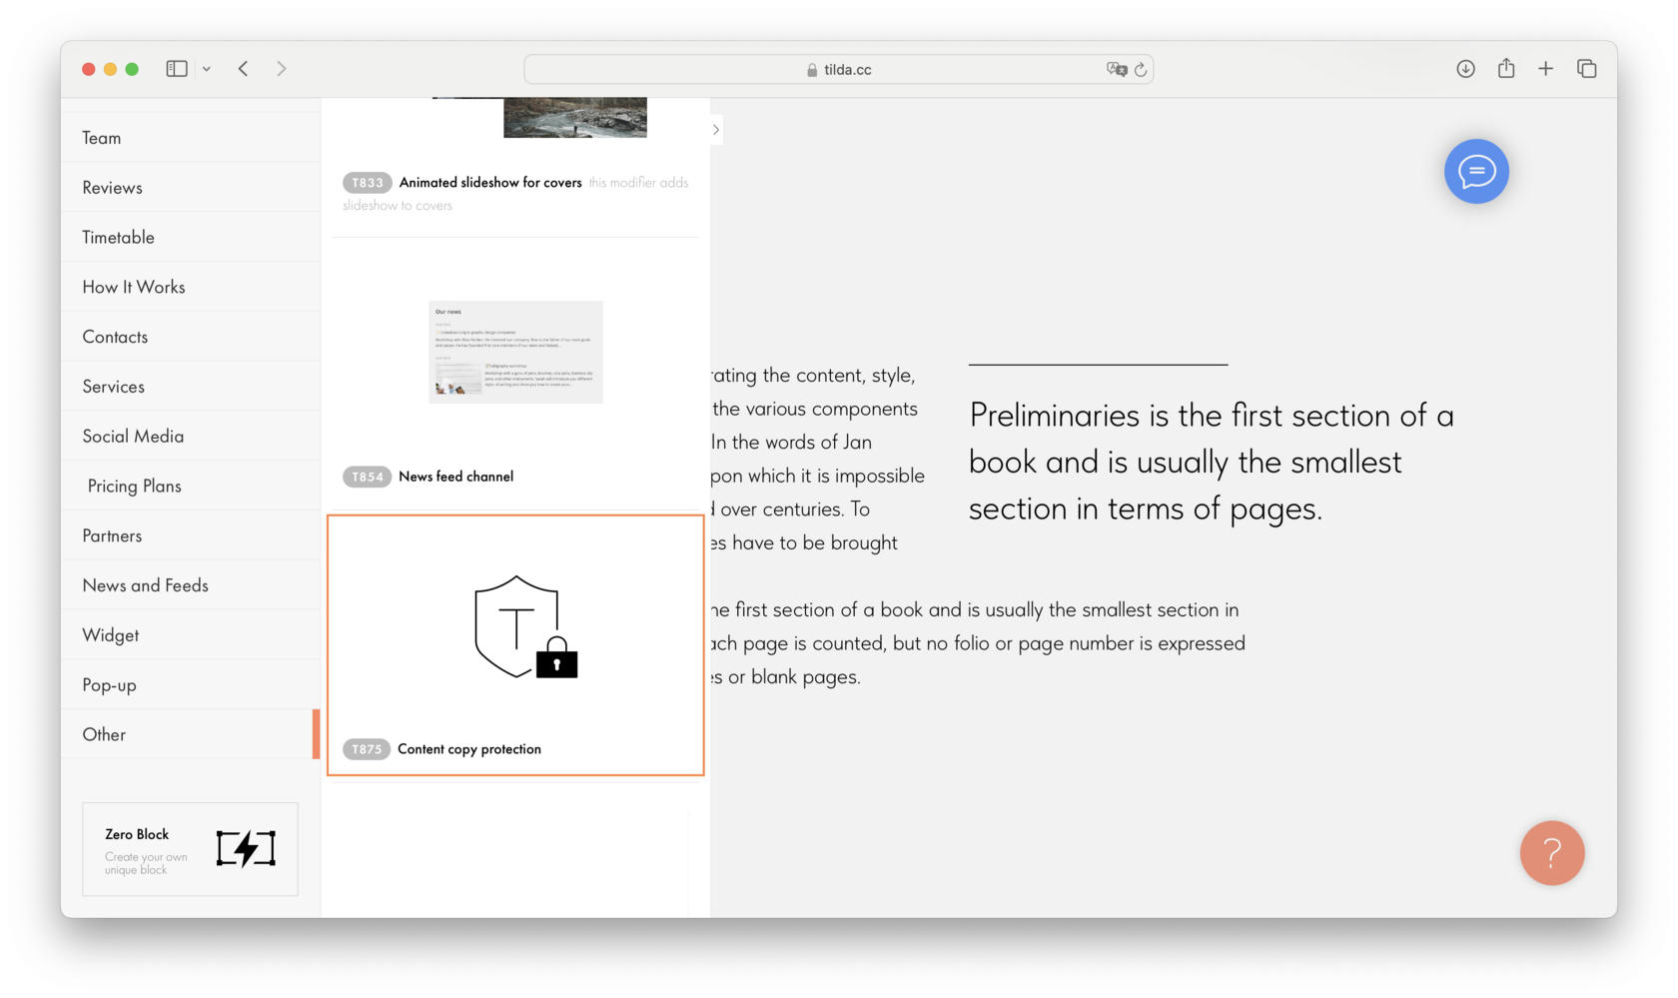Reload the page using the refresh icon
Viewport: 1678px width, 998px height.
(x=1141, y=69)
